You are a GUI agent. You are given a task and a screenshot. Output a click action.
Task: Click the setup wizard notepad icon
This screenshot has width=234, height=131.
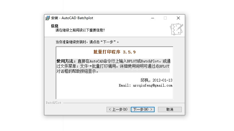(x=176, y=29)
